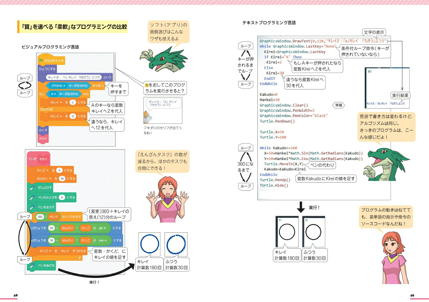Click the small green flag in the callout
The image size is (429, 302).
pos(147,85)
